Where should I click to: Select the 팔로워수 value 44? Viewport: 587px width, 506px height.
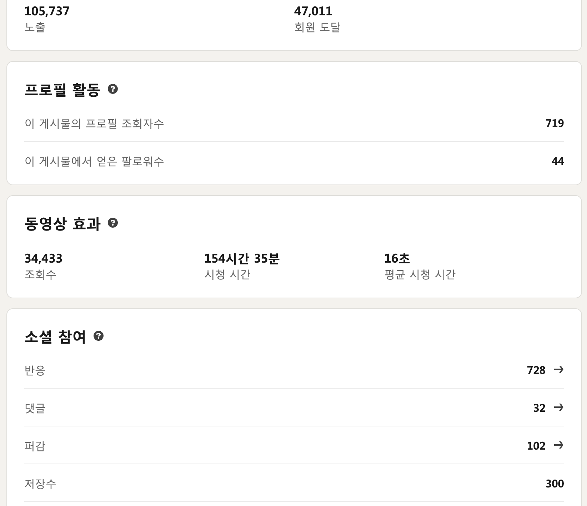(558, 161)
